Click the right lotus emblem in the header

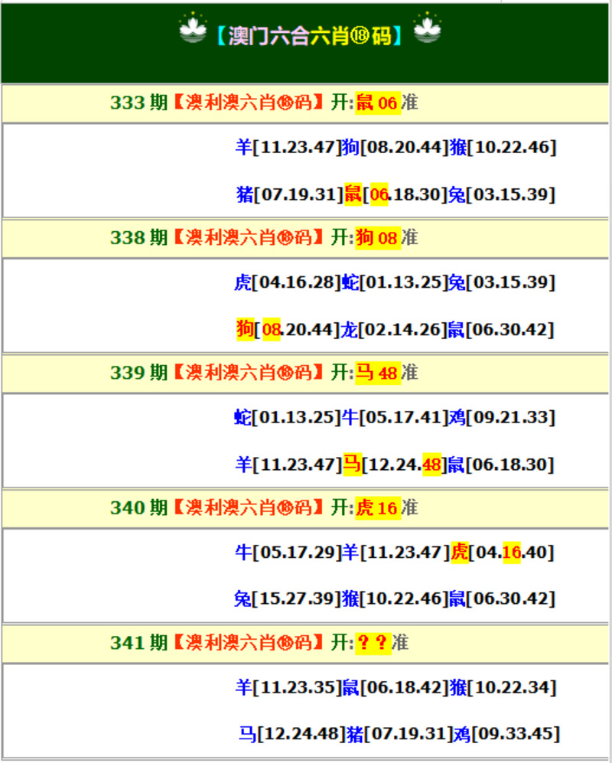pyautogui.click(x=428, y=30)
